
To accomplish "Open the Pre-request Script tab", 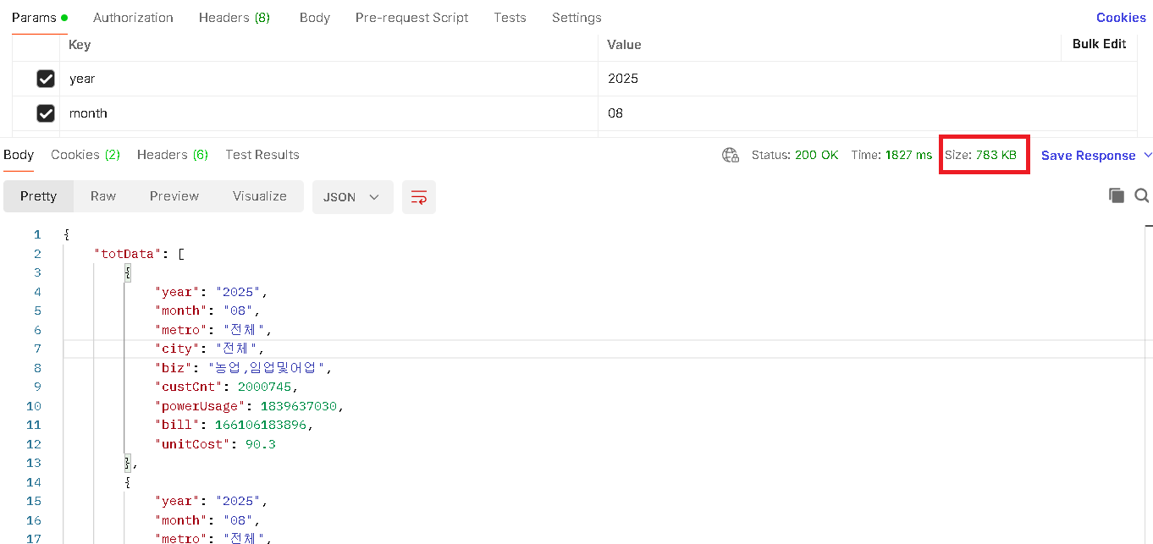I will [411, 18].
